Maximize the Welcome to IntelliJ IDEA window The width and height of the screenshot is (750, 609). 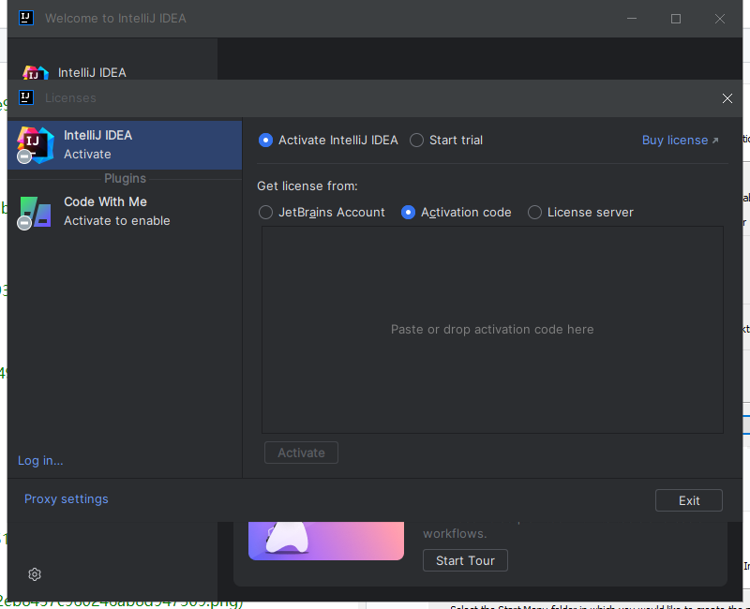coord(676,19)
